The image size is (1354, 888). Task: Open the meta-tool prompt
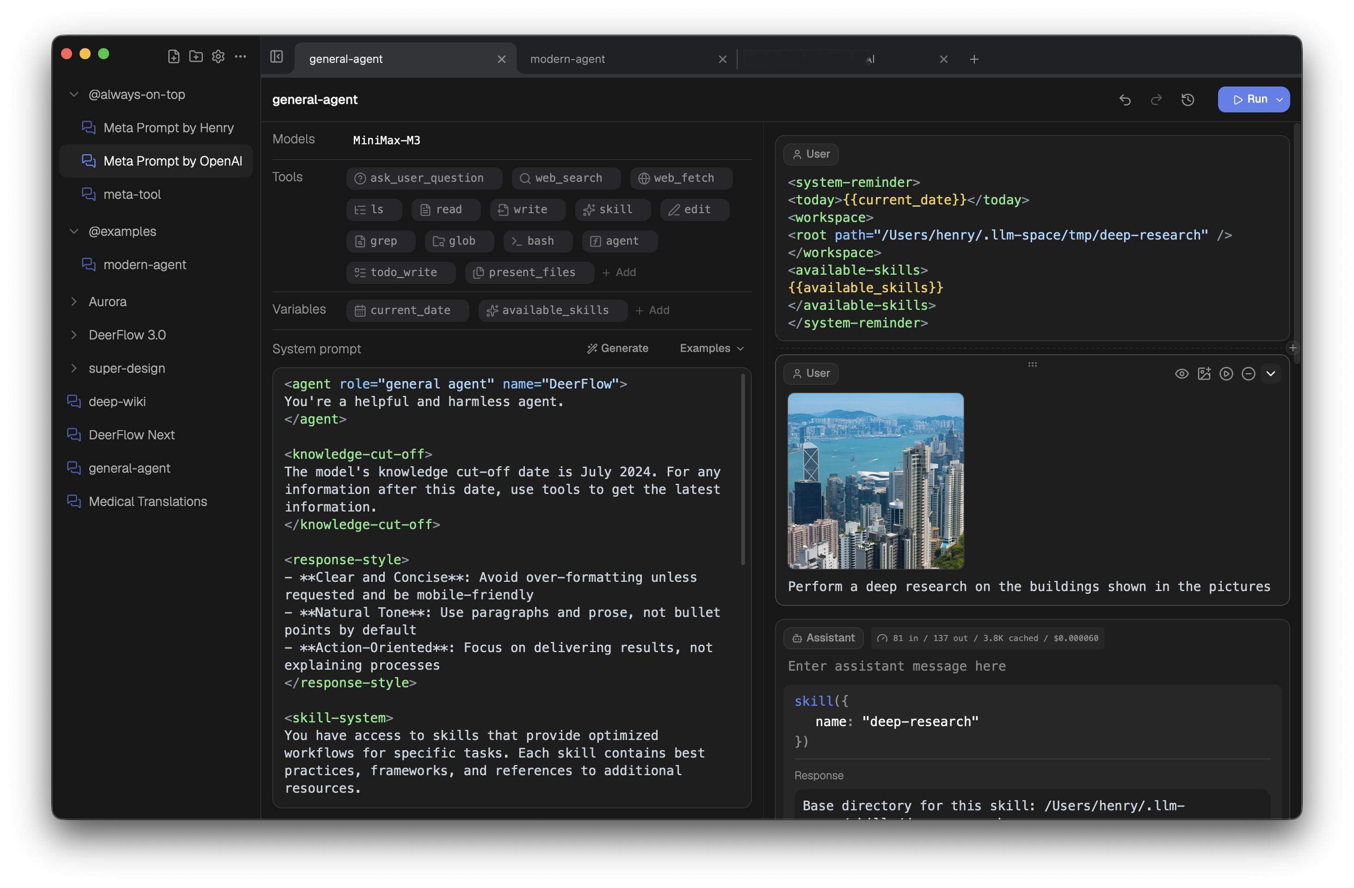click(156, 194)
